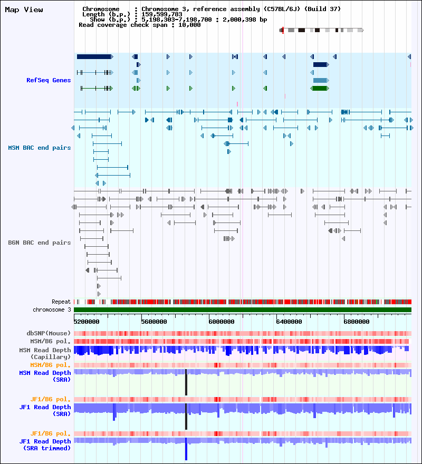
Task: Click the red position marker on the ideogram
Action: pos(283,30)
